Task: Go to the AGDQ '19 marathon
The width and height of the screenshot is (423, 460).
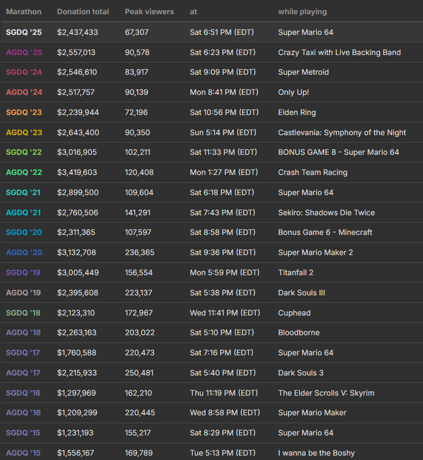Action: point(24,292)
